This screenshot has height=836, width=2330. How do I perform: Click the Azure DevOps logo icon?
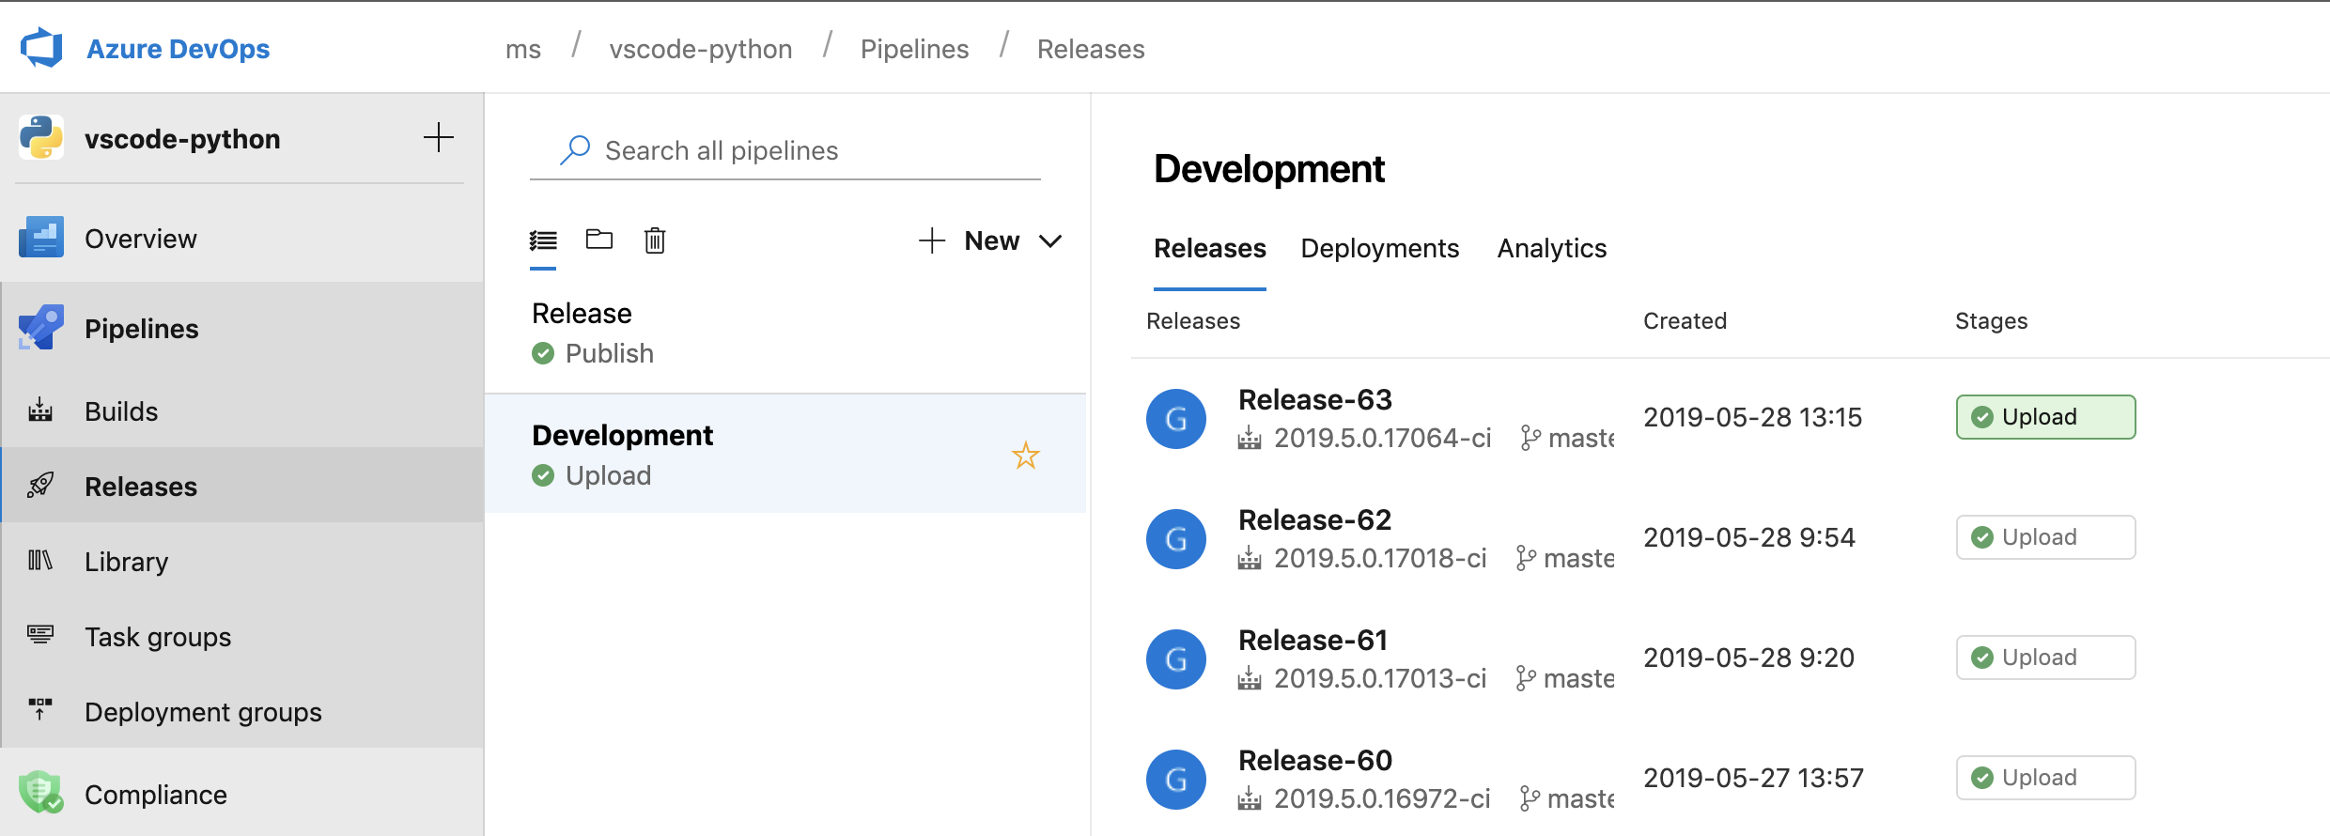coord(41,48)
